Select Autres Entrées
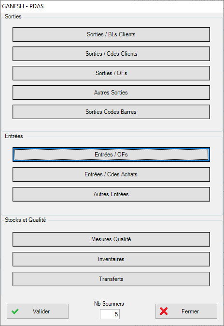224x326 pixels. tap(111, 194)
